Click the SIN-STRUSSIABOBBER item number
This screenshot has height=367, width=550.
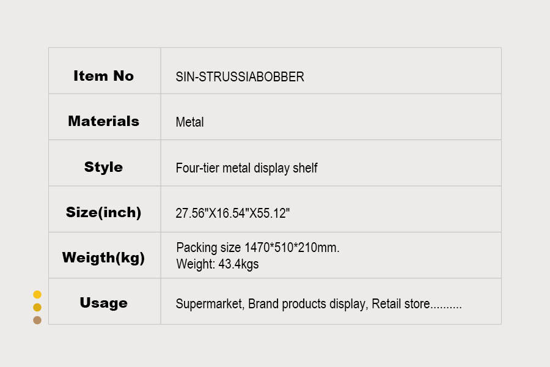pyautogui.click(x=240, y=77)
